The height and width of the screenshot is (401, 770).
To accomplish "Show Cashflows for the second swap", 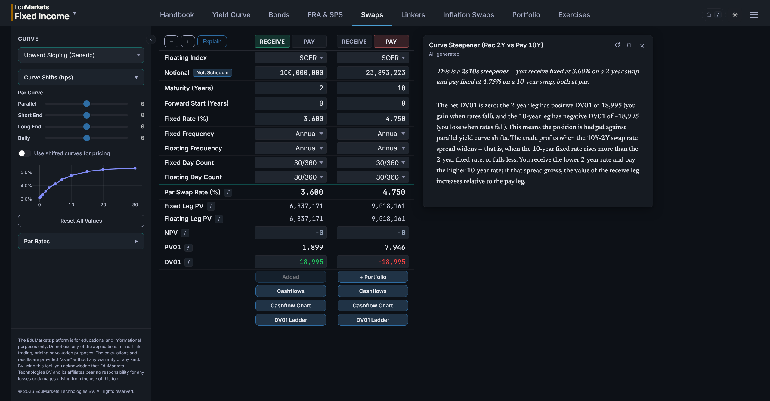I will click(x=373, y=291).
